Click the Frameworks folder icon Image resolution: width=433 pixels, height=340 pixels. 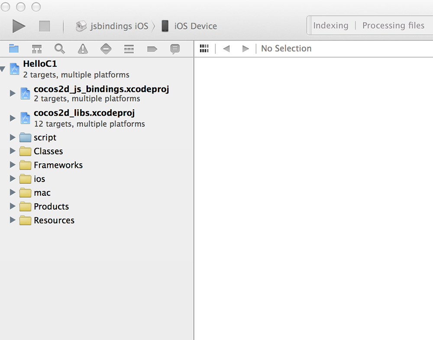(x=25, y=165)
